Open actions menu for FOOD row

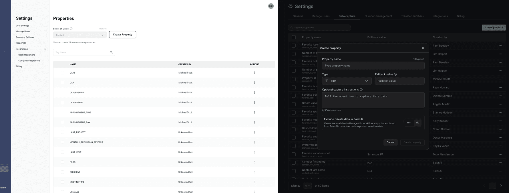[x=254, y=162]
